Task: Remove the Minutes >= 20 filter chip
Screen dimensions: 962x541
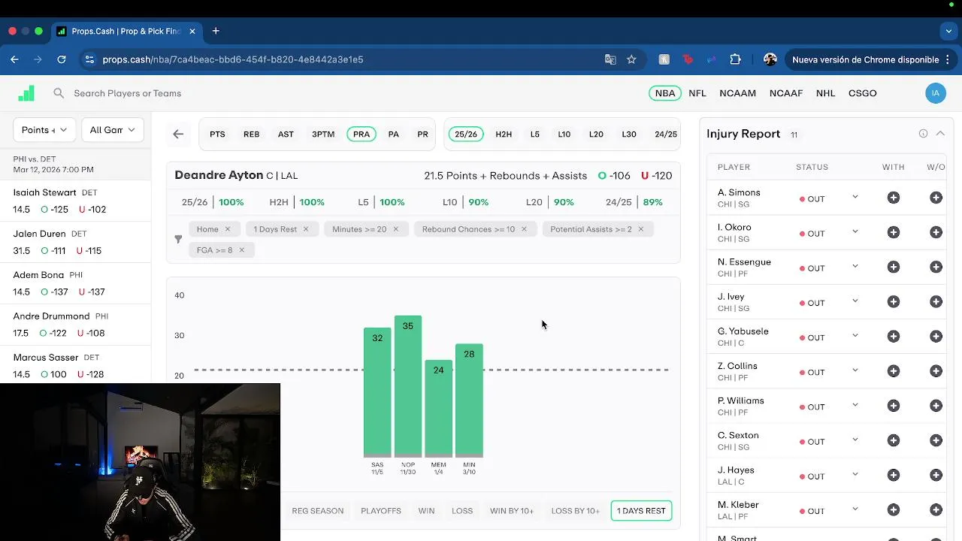Action: [x=395, y=229]
